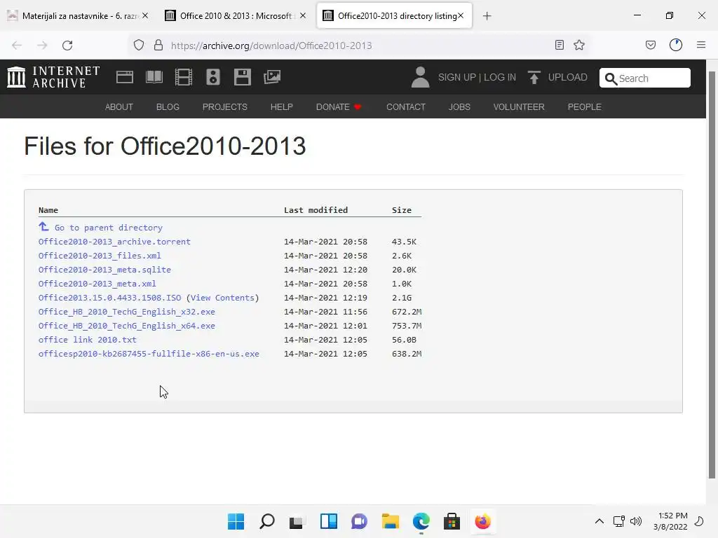
Task: Open the Internet Archive home logo
Action: [x=53, y=77]
